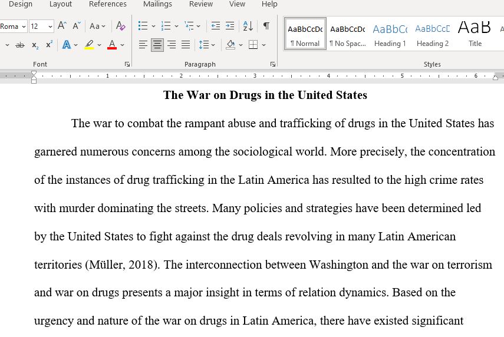Apply Bullets list formatting

point(143,26)
